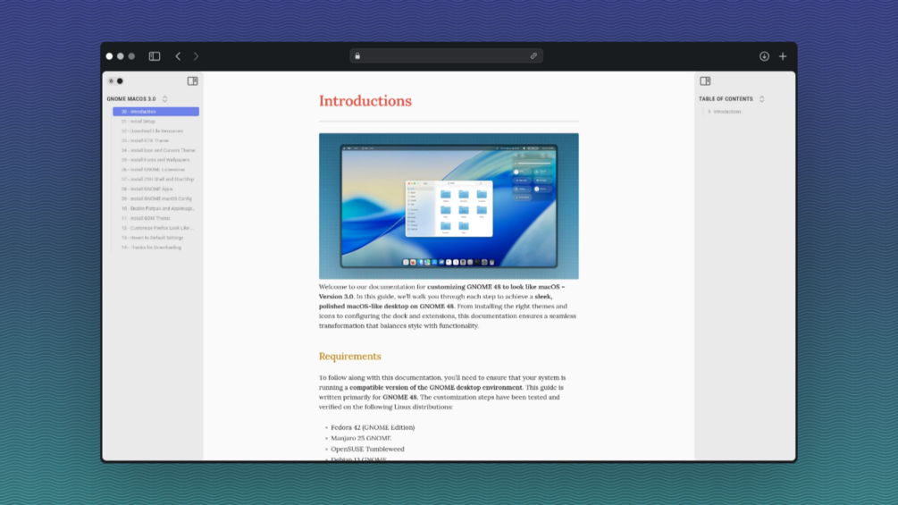Open the downloads icon in title bar

[764, 56]
